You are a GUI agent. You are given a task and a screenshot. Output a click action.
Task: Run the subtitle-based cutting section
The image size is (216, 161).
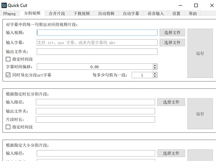[200, 53]
